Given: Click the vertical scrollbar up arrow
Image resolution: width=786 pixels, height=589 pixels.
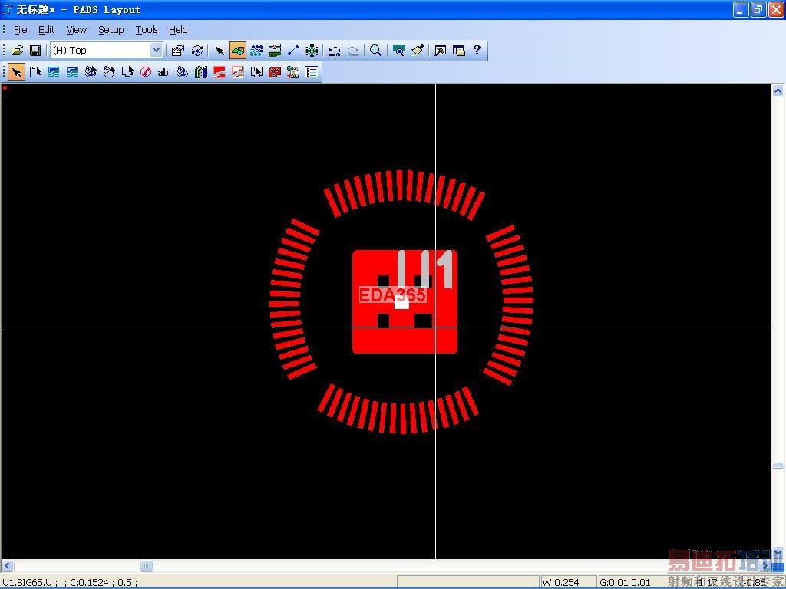Looking at the screenshot, I should tap(778, 90).
